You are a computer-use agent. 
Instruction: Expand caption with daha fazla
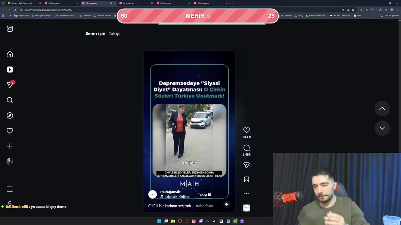click(x=205, y=206)
